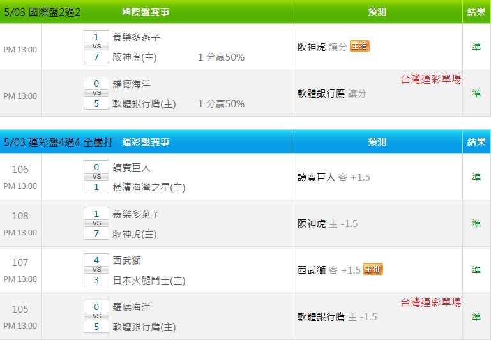Click 橫濱海灣之星(主) team name
The width and height of the screenshot is (491, 340).
[x=149, y=188]
